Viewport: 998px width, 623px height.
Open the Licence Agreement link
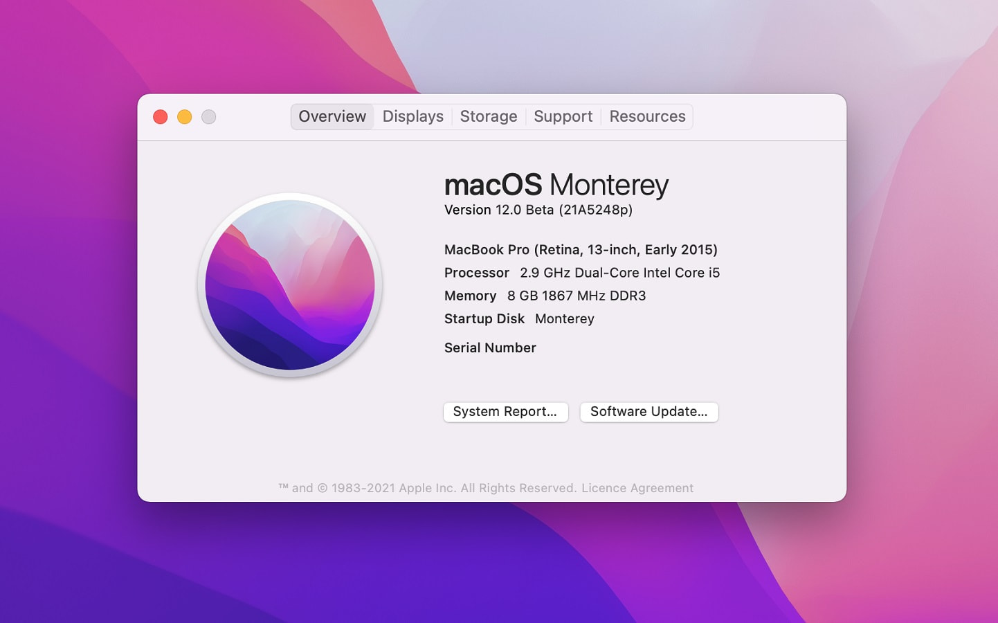pos(637,488)
